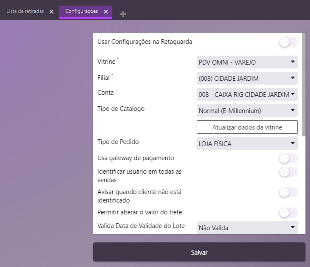
Task: Close the Configuracoes tab
Action: [106, 12]
